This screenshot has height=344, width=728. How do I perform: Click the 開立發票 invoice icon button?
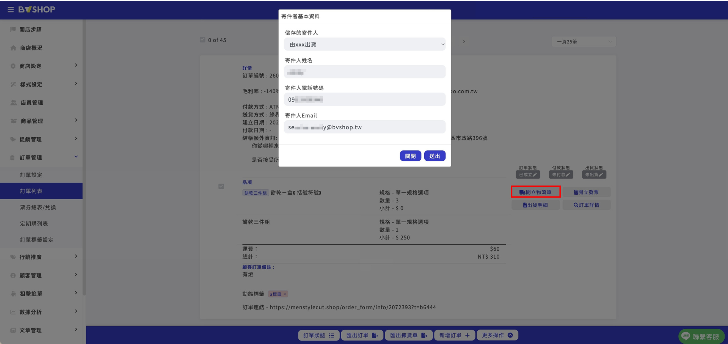(x=586, y=192)
